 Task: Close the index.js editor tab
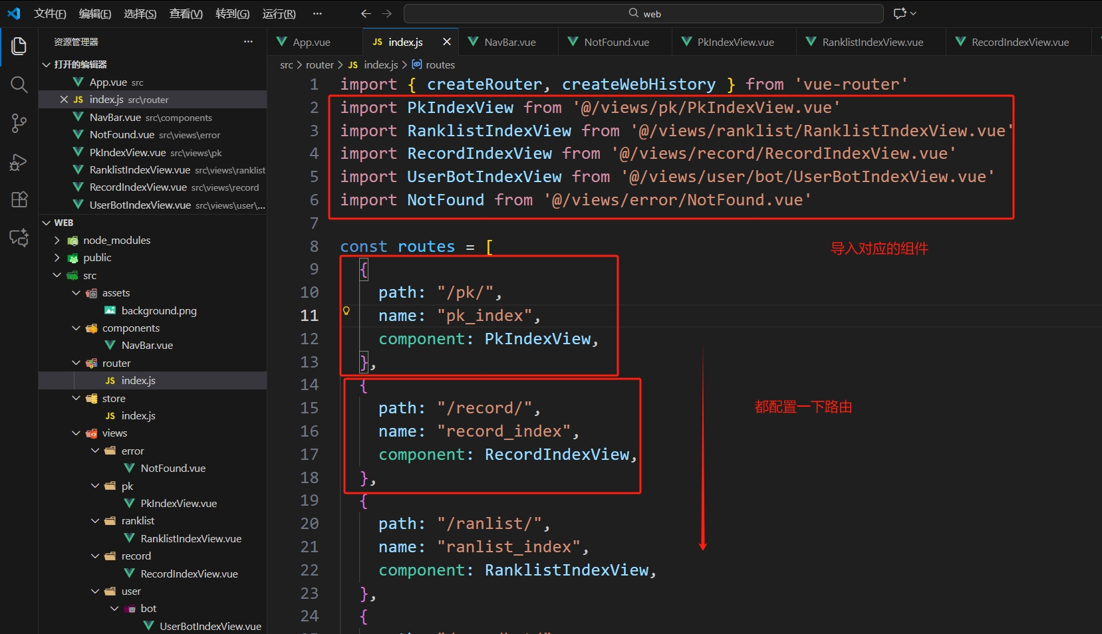pos(447,42)
